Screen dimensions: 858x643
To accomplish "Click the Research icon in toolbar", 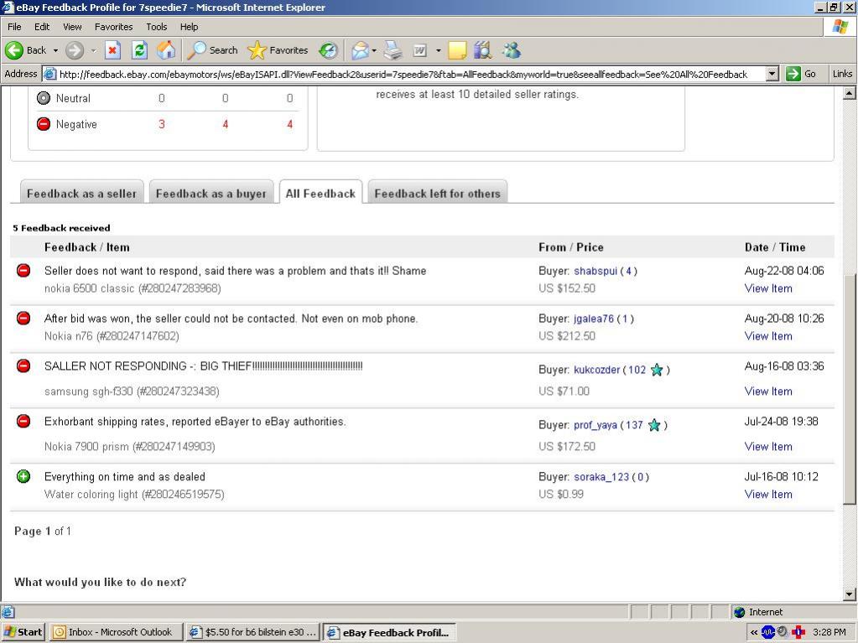I will coord(482,50).
